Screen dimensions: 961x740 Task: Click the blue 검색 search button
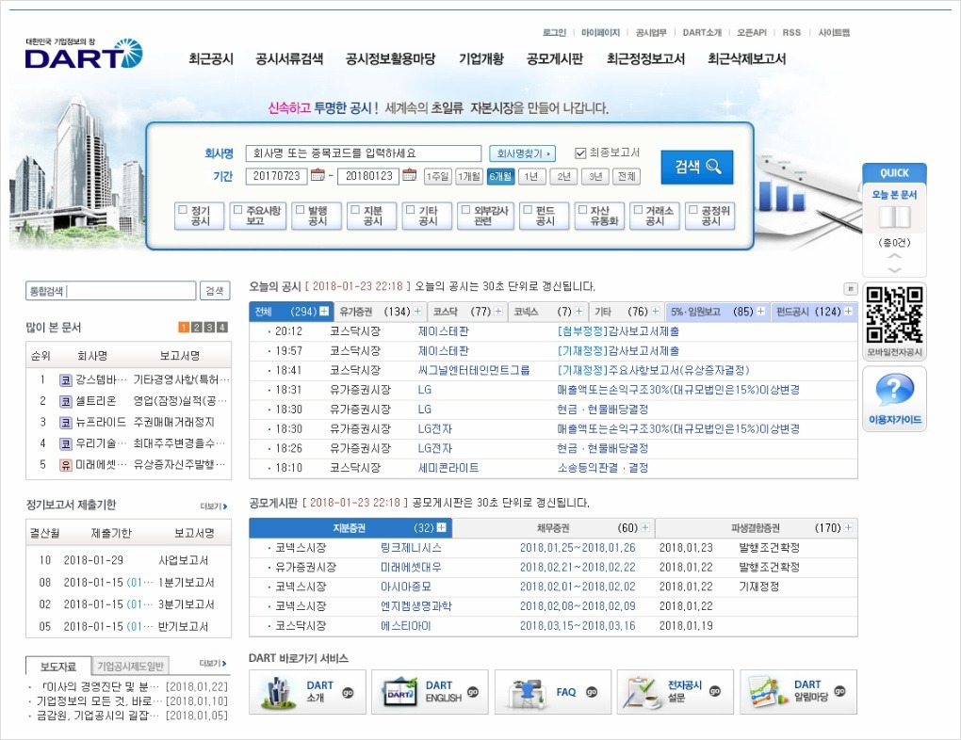click(697, 167)
